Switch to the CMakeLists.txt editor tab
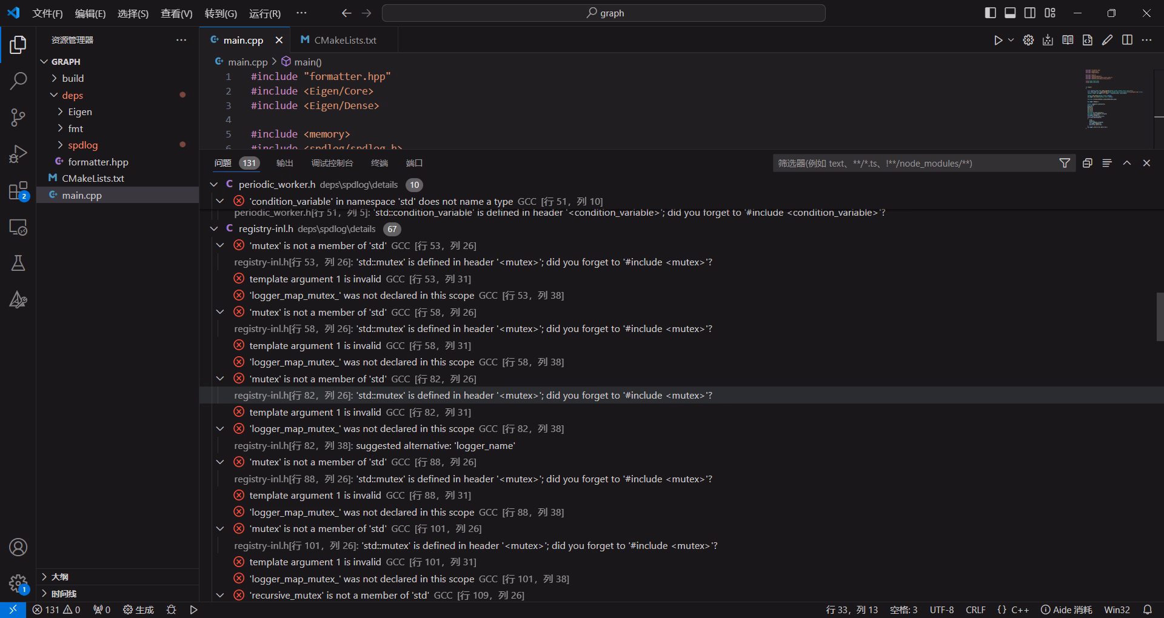1164x618 pixels. click(344, 40)
